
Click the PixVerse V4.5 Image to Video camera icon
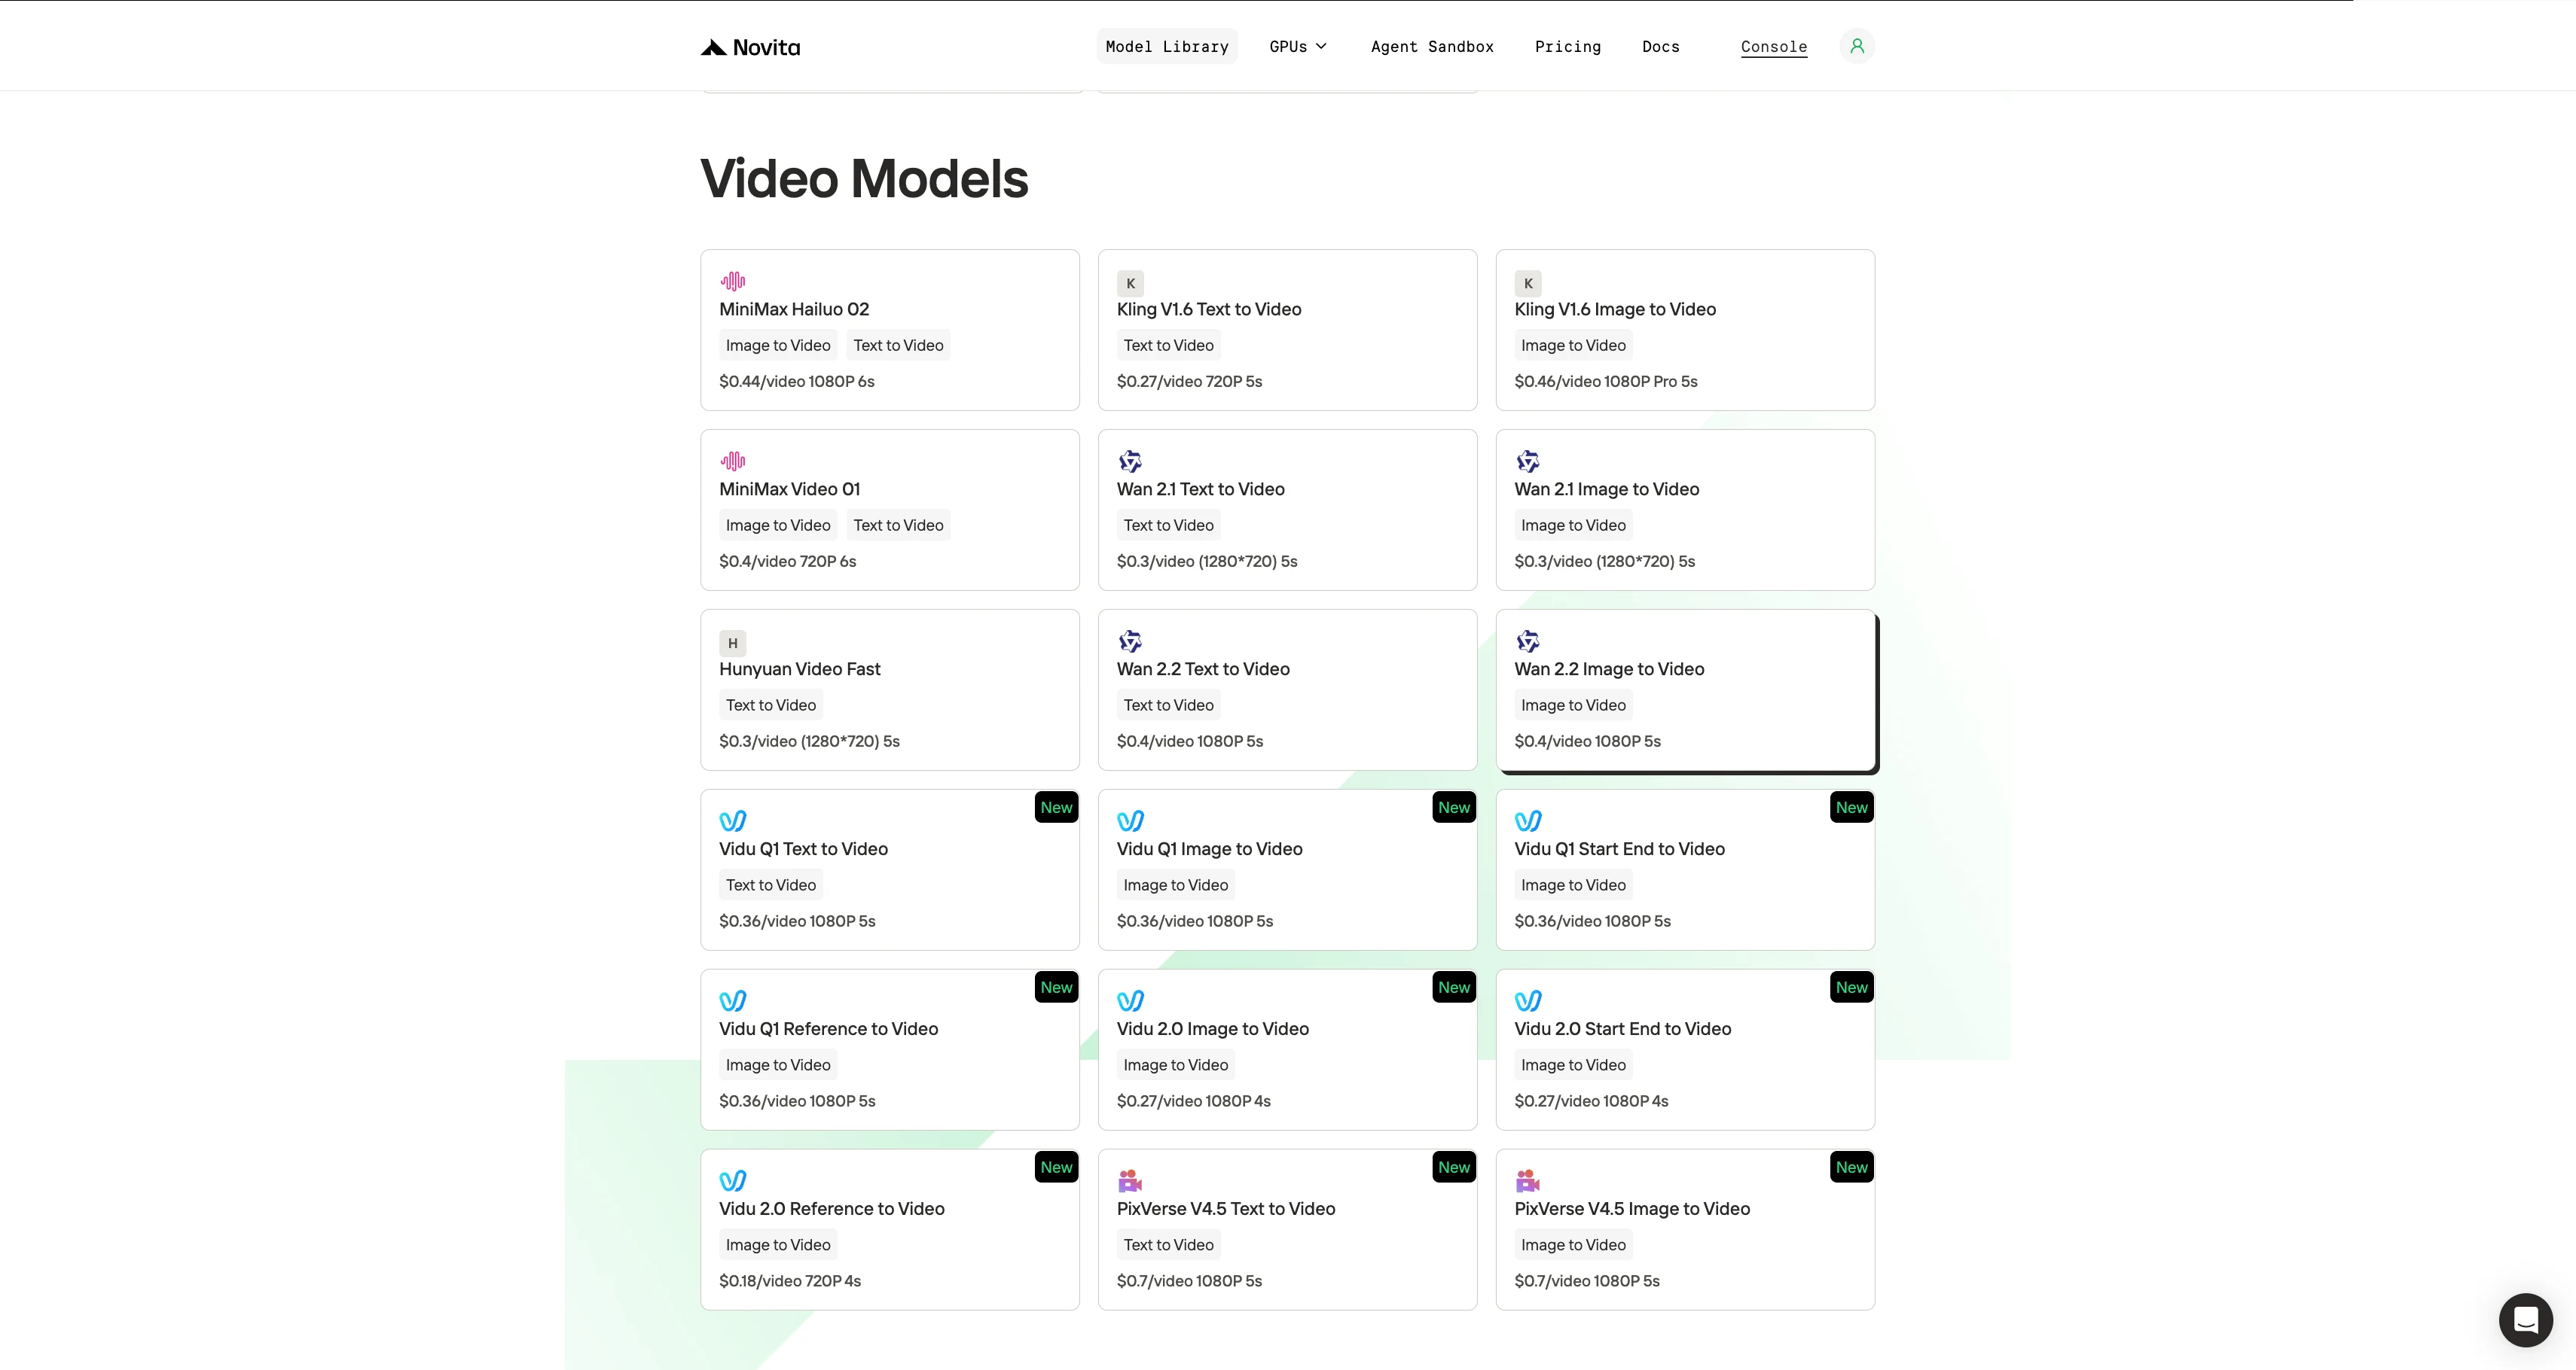tap(1528, 1181)
